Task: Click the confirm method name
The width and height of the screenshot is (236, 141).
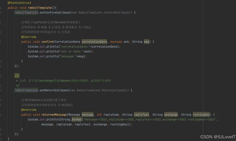Action: click(47, 42)
